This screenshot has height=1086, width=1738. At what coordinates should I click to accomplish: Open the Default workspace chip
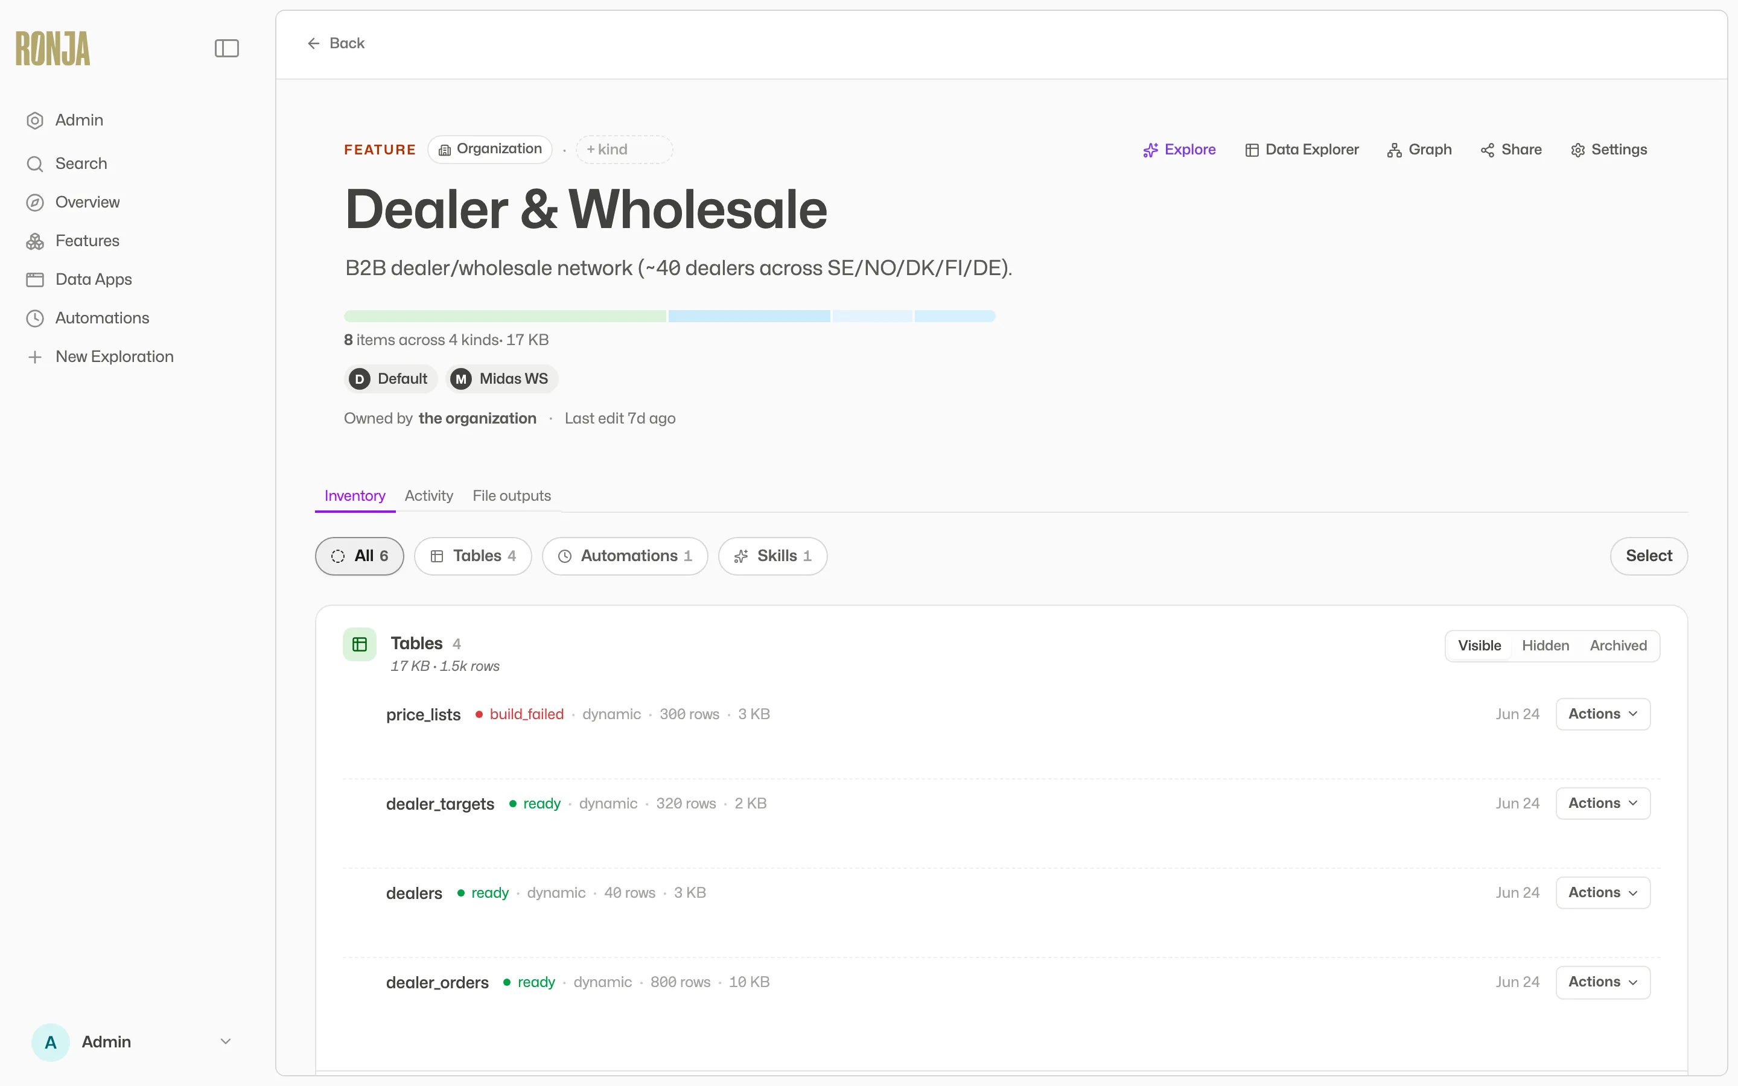[390, 379]
